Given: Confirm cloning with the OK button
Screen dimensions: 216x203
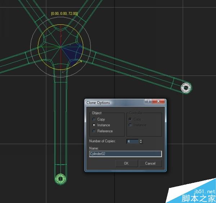Looking at the screenshot, I should [126, 163].
